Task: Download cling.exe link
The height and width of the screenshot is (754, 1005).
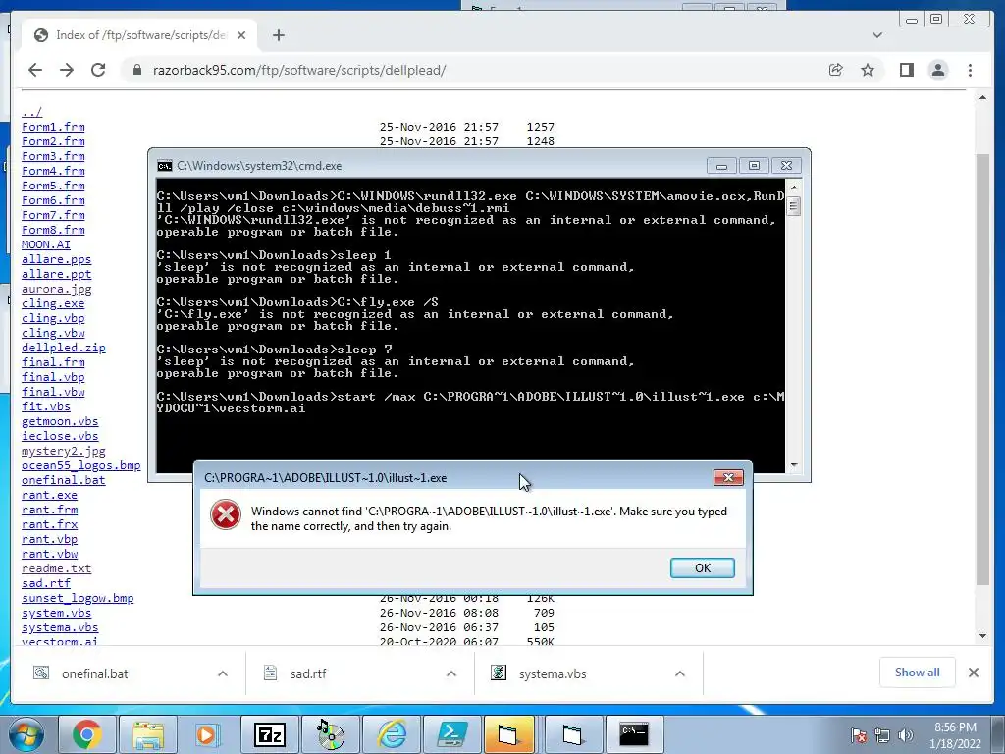Action: click(53, 304)
